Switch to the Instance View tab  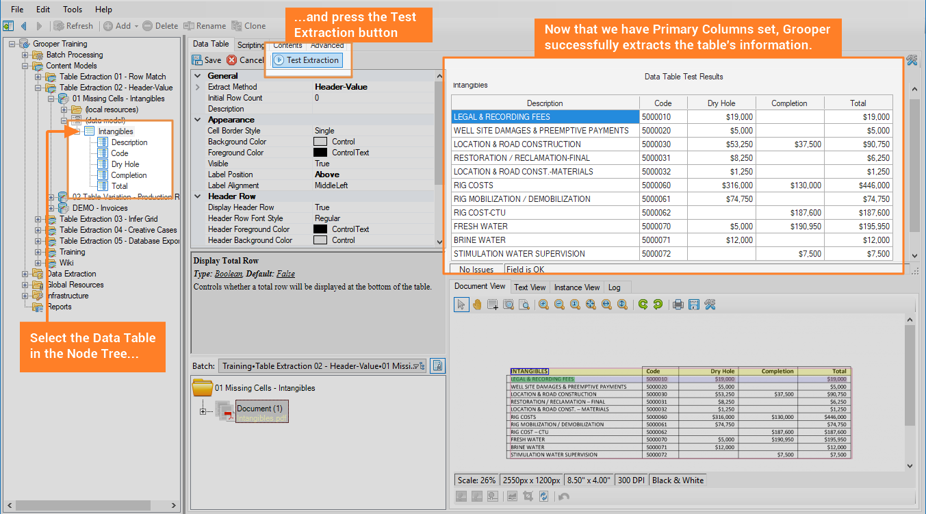(x=576, y=287)
